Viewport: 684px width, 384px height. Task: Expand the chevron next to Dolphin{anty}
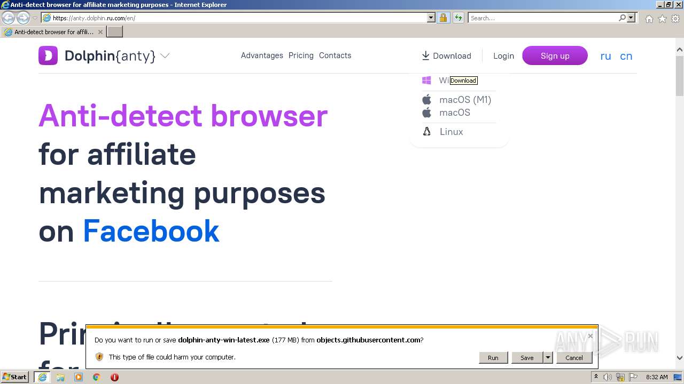165,55
